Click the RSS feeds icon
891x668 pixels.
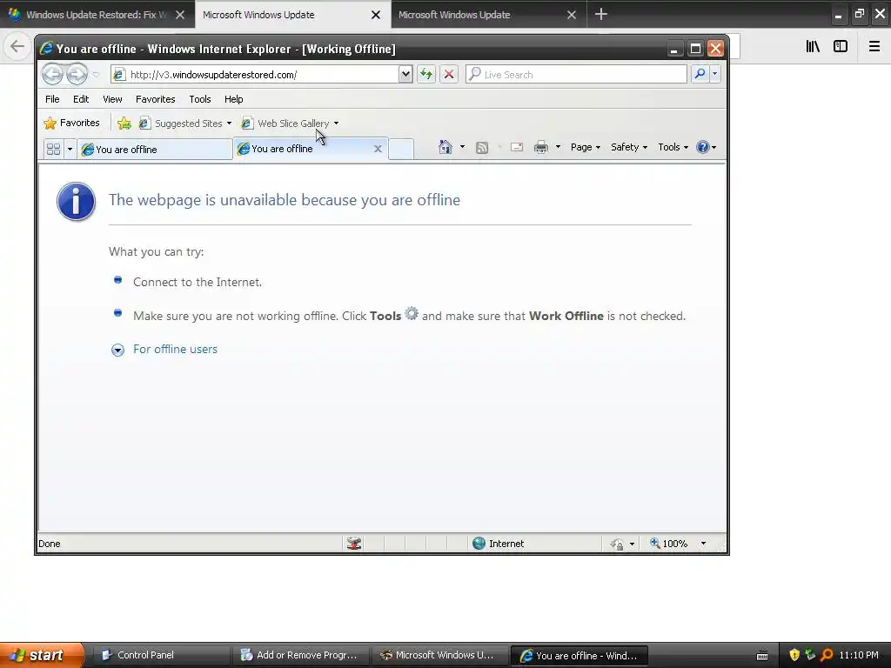[482, 148]
